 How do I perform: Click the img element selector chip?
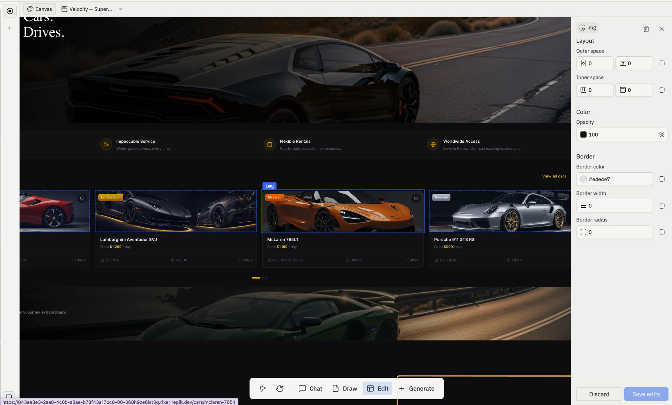point(587,28)
